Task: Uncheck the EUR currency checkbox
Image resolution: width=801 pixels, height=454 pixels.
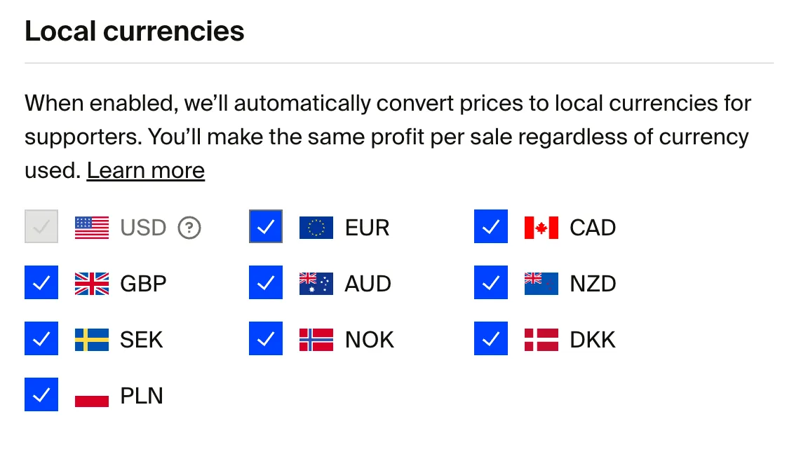Action: coord(266,226)
